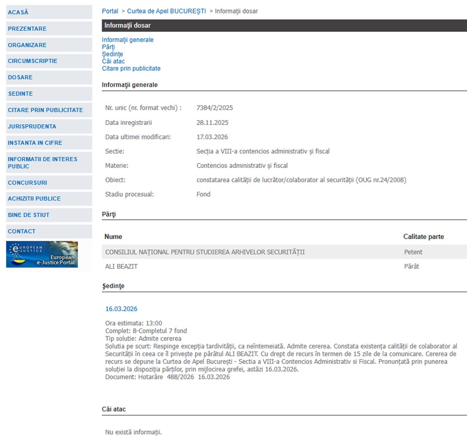The width and height of the screenshot is (467, 439).
Task: Open the JURISPRUDENTA menu entry
Action: [x=49, y=126]
